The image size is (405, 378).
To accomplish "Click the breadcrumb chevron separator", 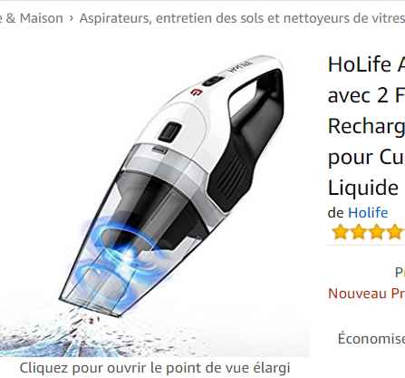I will (x=72, y=18).
